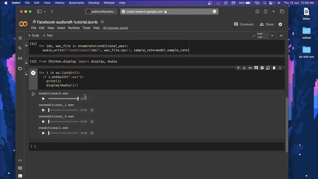Open Safari share icon
The height and width of the screenshot is (179, 318).
pyautogui.click(x=265, y=11)
